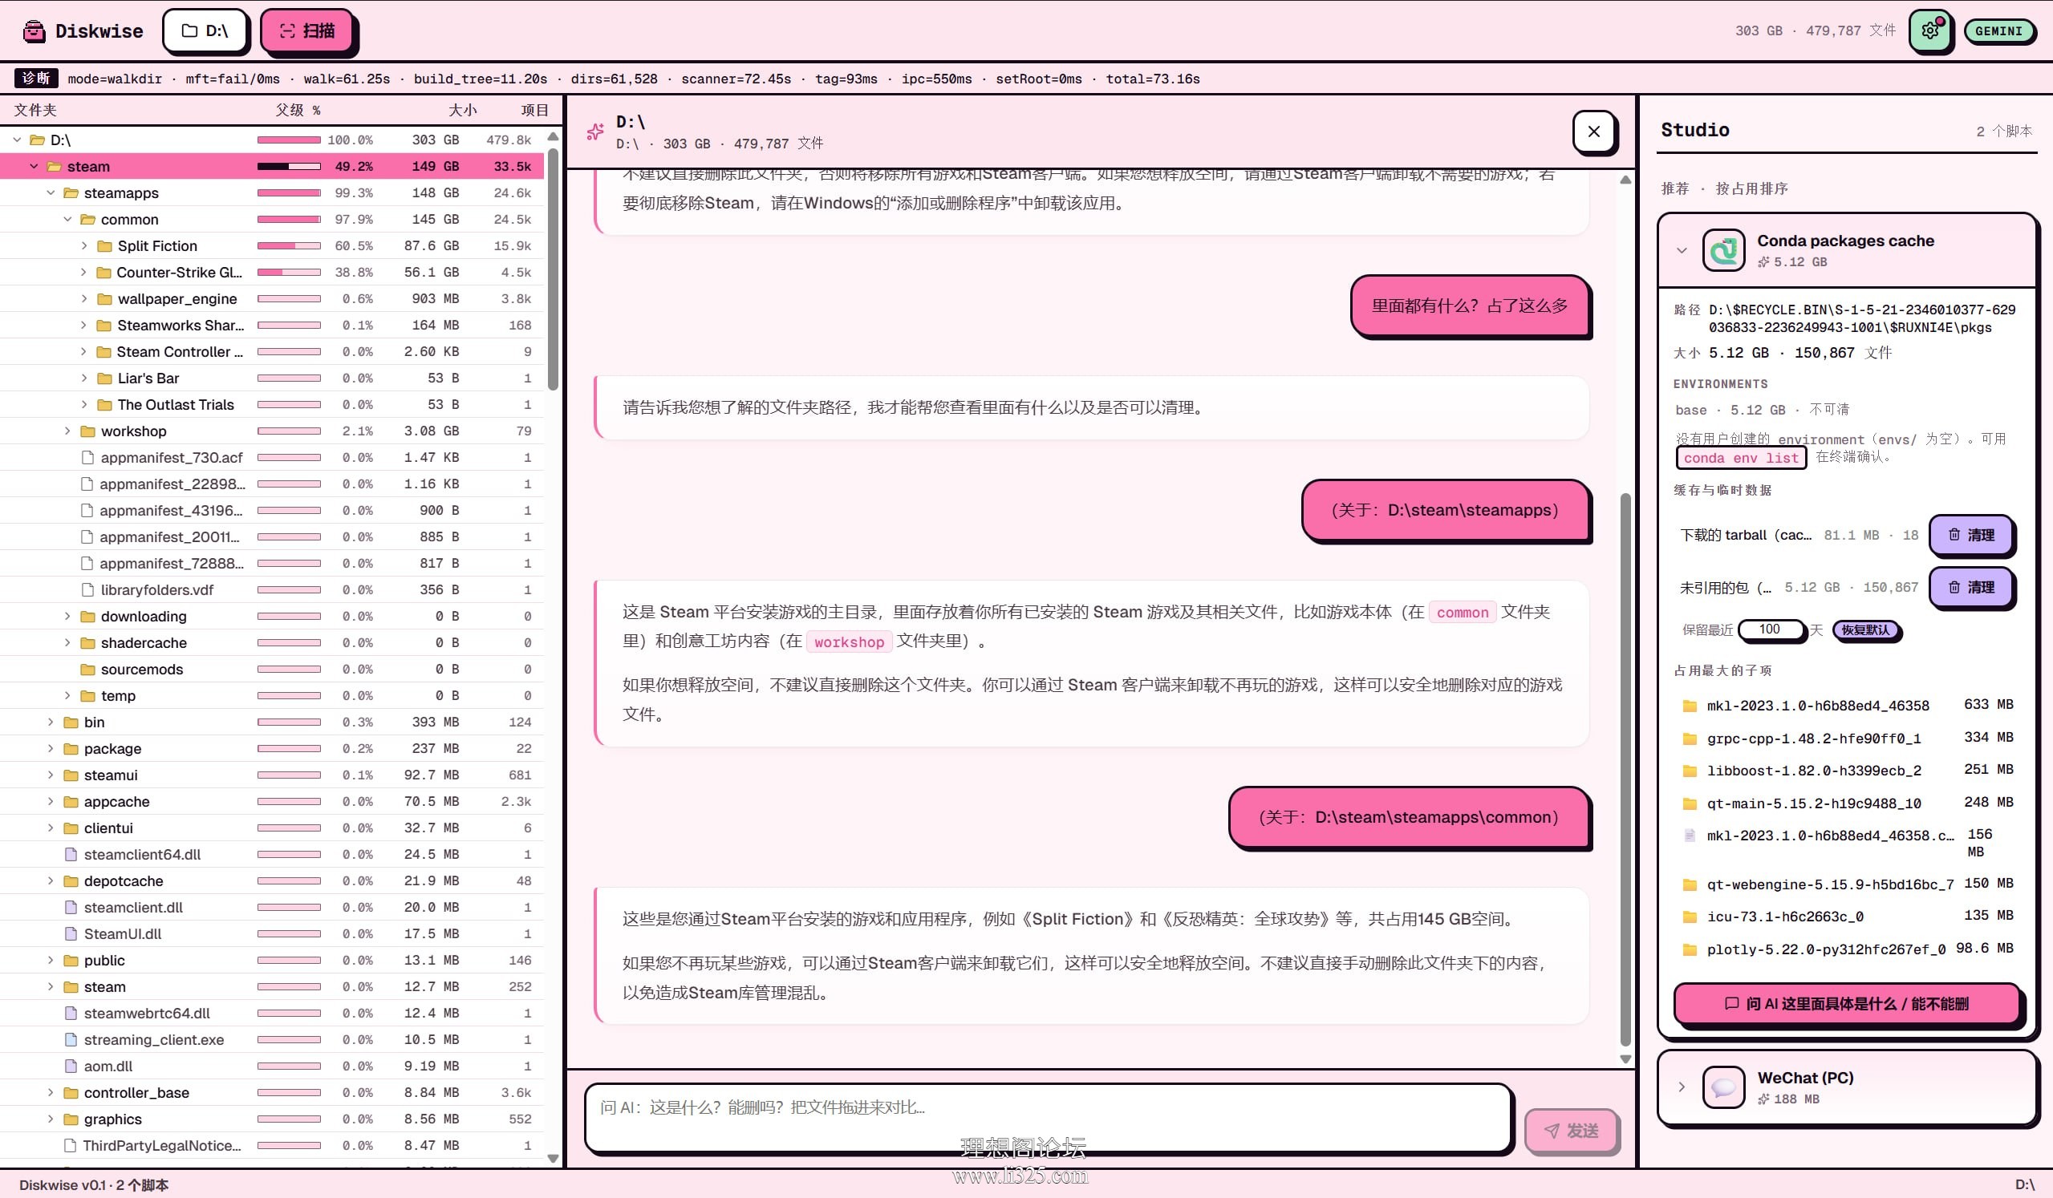This screenshot has height=1198, width=2053.
Task: Click the folder icon next to Split Fiction
Action: pyautogui.click(x=104, y=246)
